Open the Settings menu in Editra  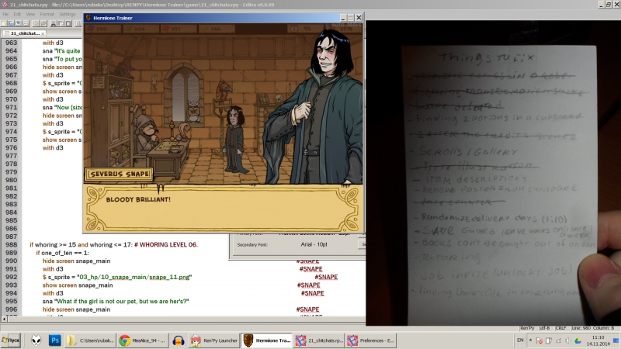[68, 14]
